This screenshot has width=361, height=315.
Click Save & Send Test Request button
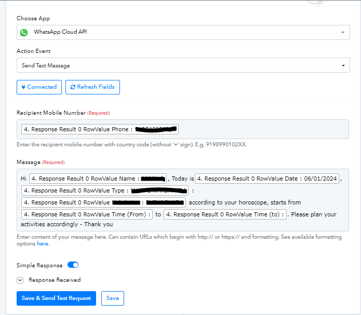coord(56,298)
